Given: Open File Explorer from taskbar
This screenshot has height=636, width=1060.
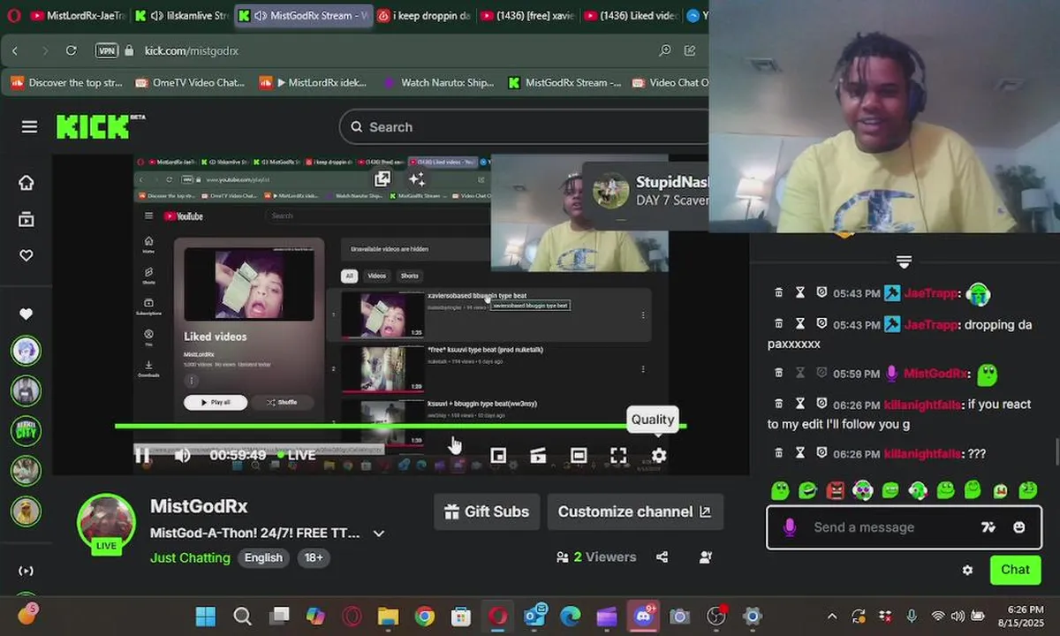Looking at the screenshot, I should click(x=389, y=616).
